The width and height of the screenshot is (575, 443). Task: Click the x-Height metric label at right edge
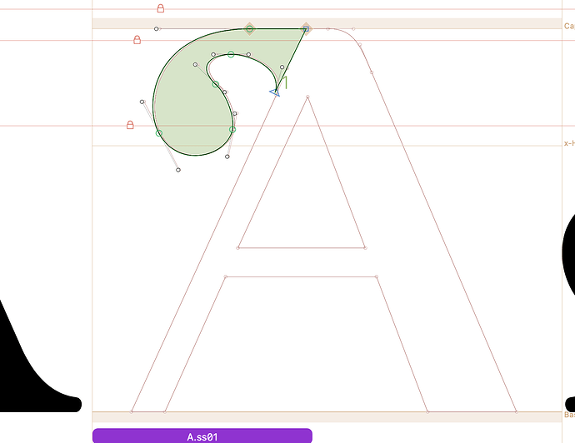pos(568,144)
